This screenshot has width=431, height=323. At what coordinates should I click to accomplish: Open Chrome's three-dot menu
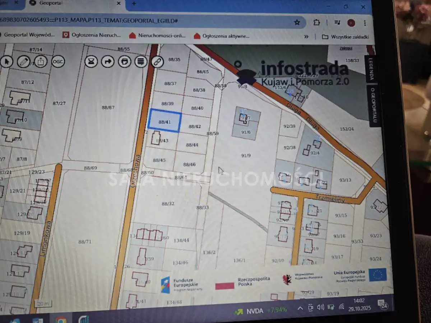pos(365,23)
